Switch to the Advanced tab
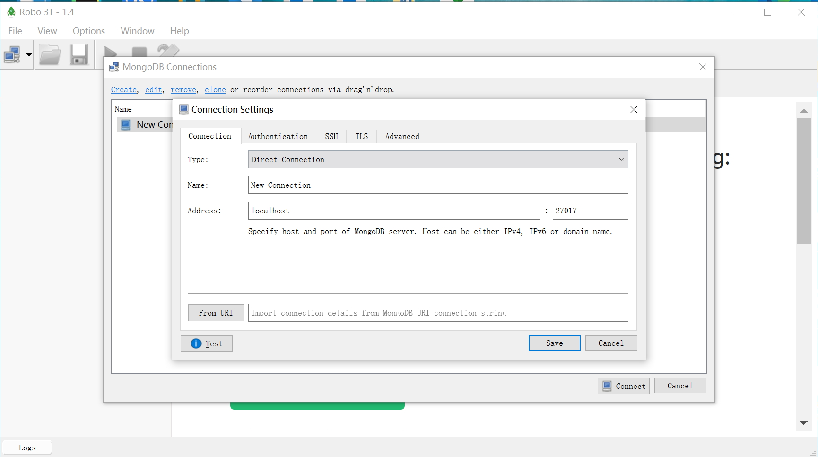This screenshot has width=818, height=457. point(402,137)
